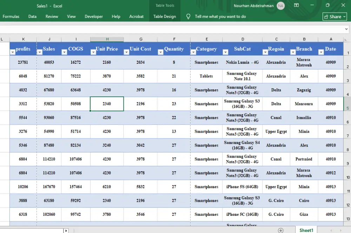Add a new sheet with plus icon

[281, 230]
